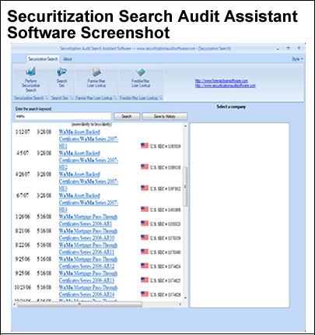315x335 pixels.
Task: Select the date text 8/21/06
Action: click(23, 231)
